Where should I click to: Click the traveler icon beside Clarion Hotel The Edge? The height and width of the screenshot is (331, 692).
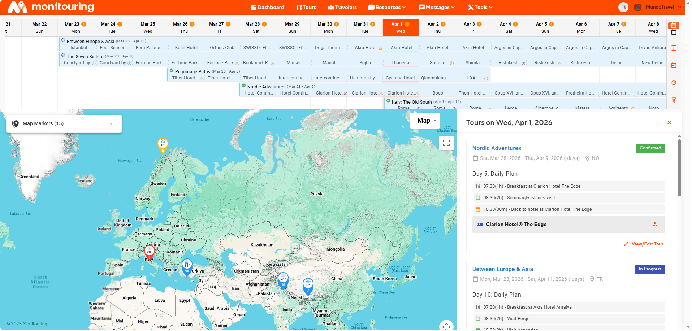click(655, 224)
